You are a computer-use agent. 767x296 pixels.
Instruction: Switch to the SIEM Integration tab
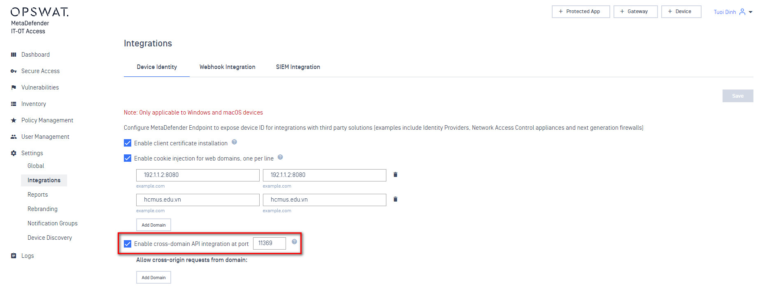(298, 67)
